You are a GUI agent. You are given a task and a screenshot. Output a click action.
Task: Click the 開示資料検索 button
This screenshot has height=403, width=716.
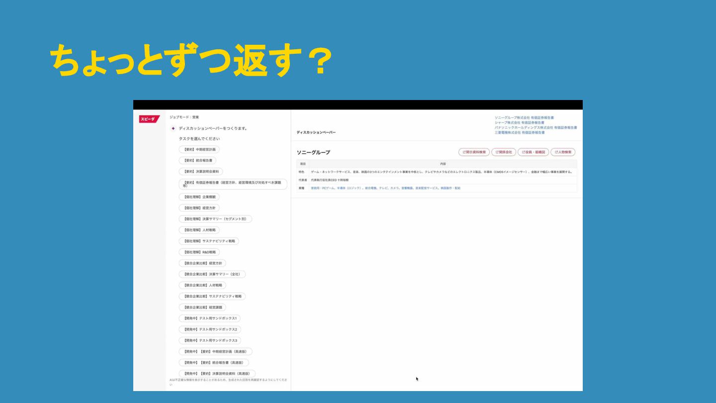point(474,152)
